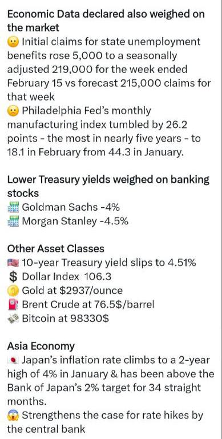Click the bank icon beside Goldman Sachs
This screenshot has height=439, width=222.
click(13, 207)
